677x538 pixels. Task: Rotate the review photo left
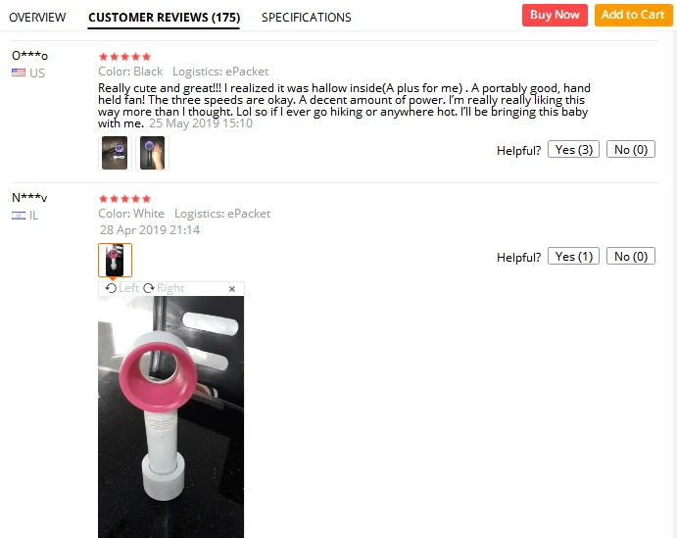(x=122, y=288)
